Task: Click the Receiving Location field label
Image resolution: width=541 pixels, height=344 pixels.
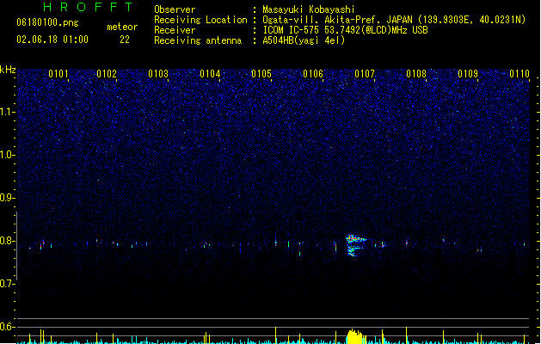Action: click(200, 20)
